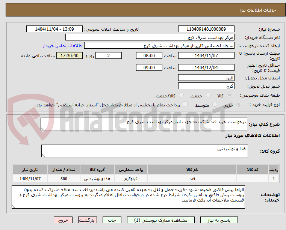Click the price validity date 1404/12/04 field
Image resolution: width=286 pixels, height=230 pixels.
click(206, 68)
